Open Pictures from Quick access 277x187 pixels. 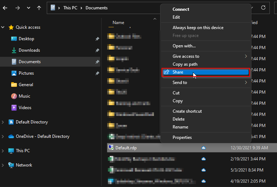pos(26,73)
